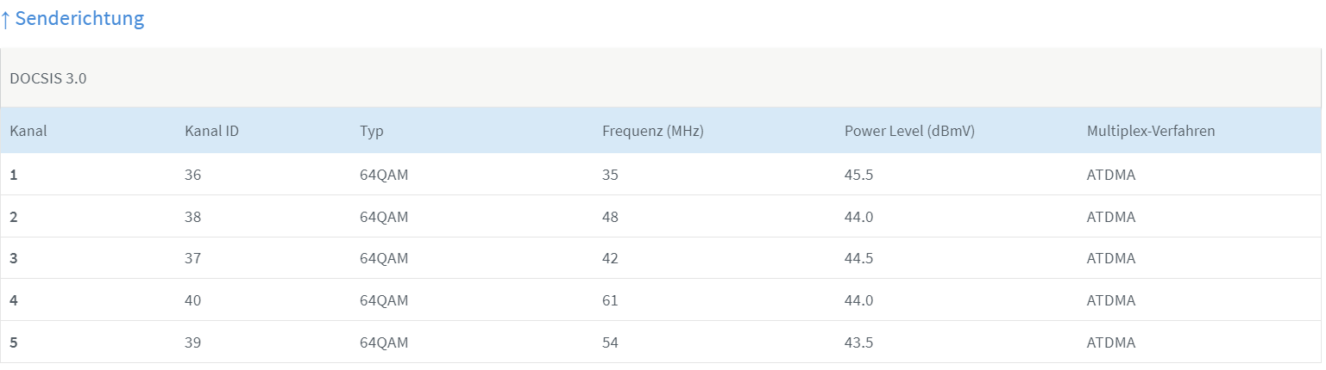Viewport: 1326px width, 370px height.
Task: Click power level value 45.5
Action: (x=858, y=176)
